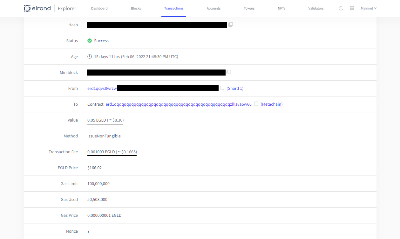Go to the Accounts tab

click(x=214, y=8)
